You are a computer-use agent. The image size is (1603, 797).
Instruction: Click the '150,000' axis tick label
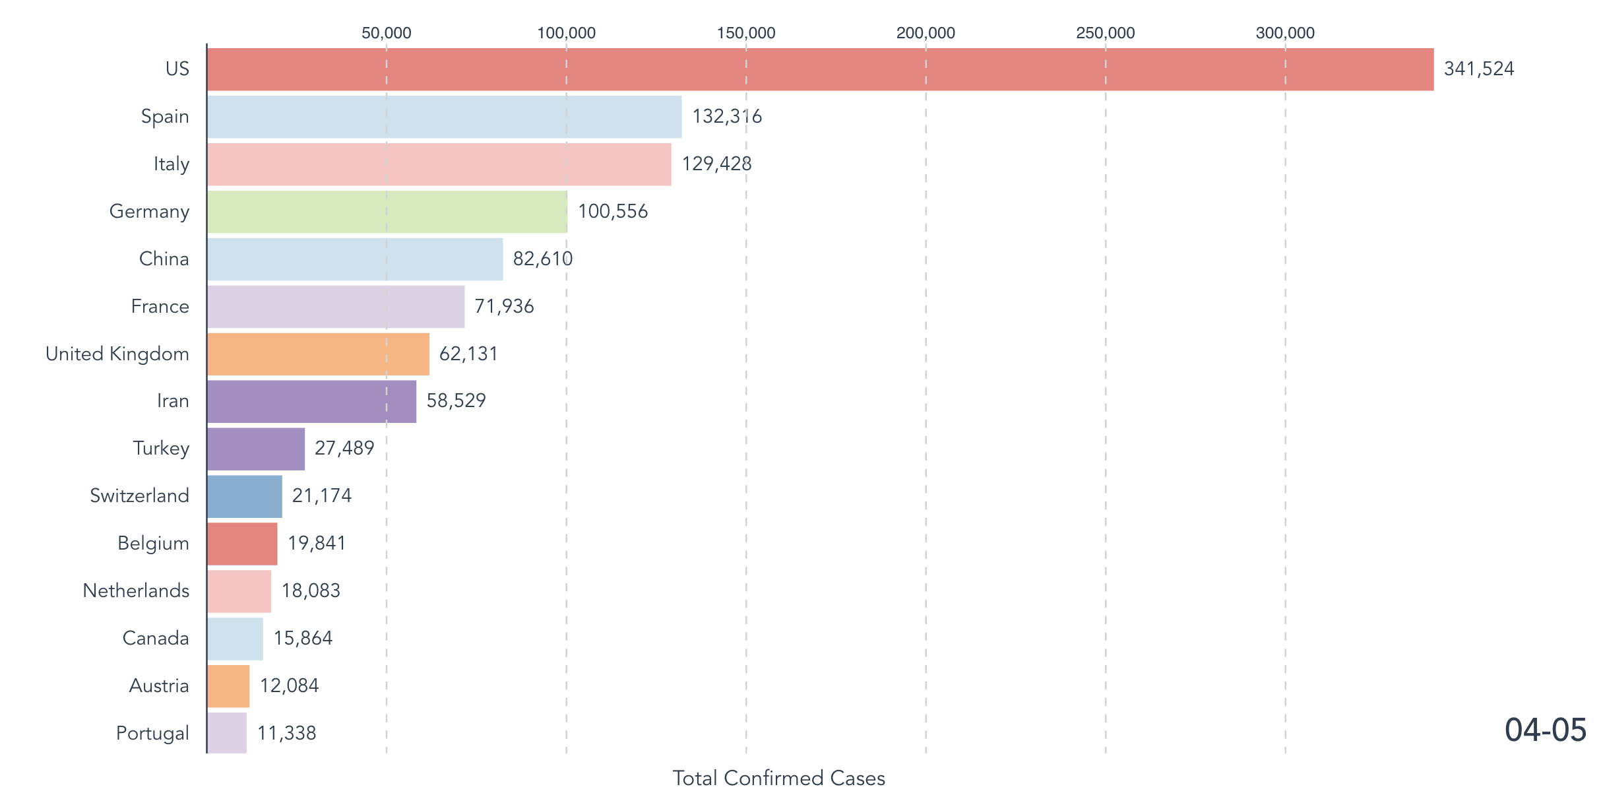746,33
